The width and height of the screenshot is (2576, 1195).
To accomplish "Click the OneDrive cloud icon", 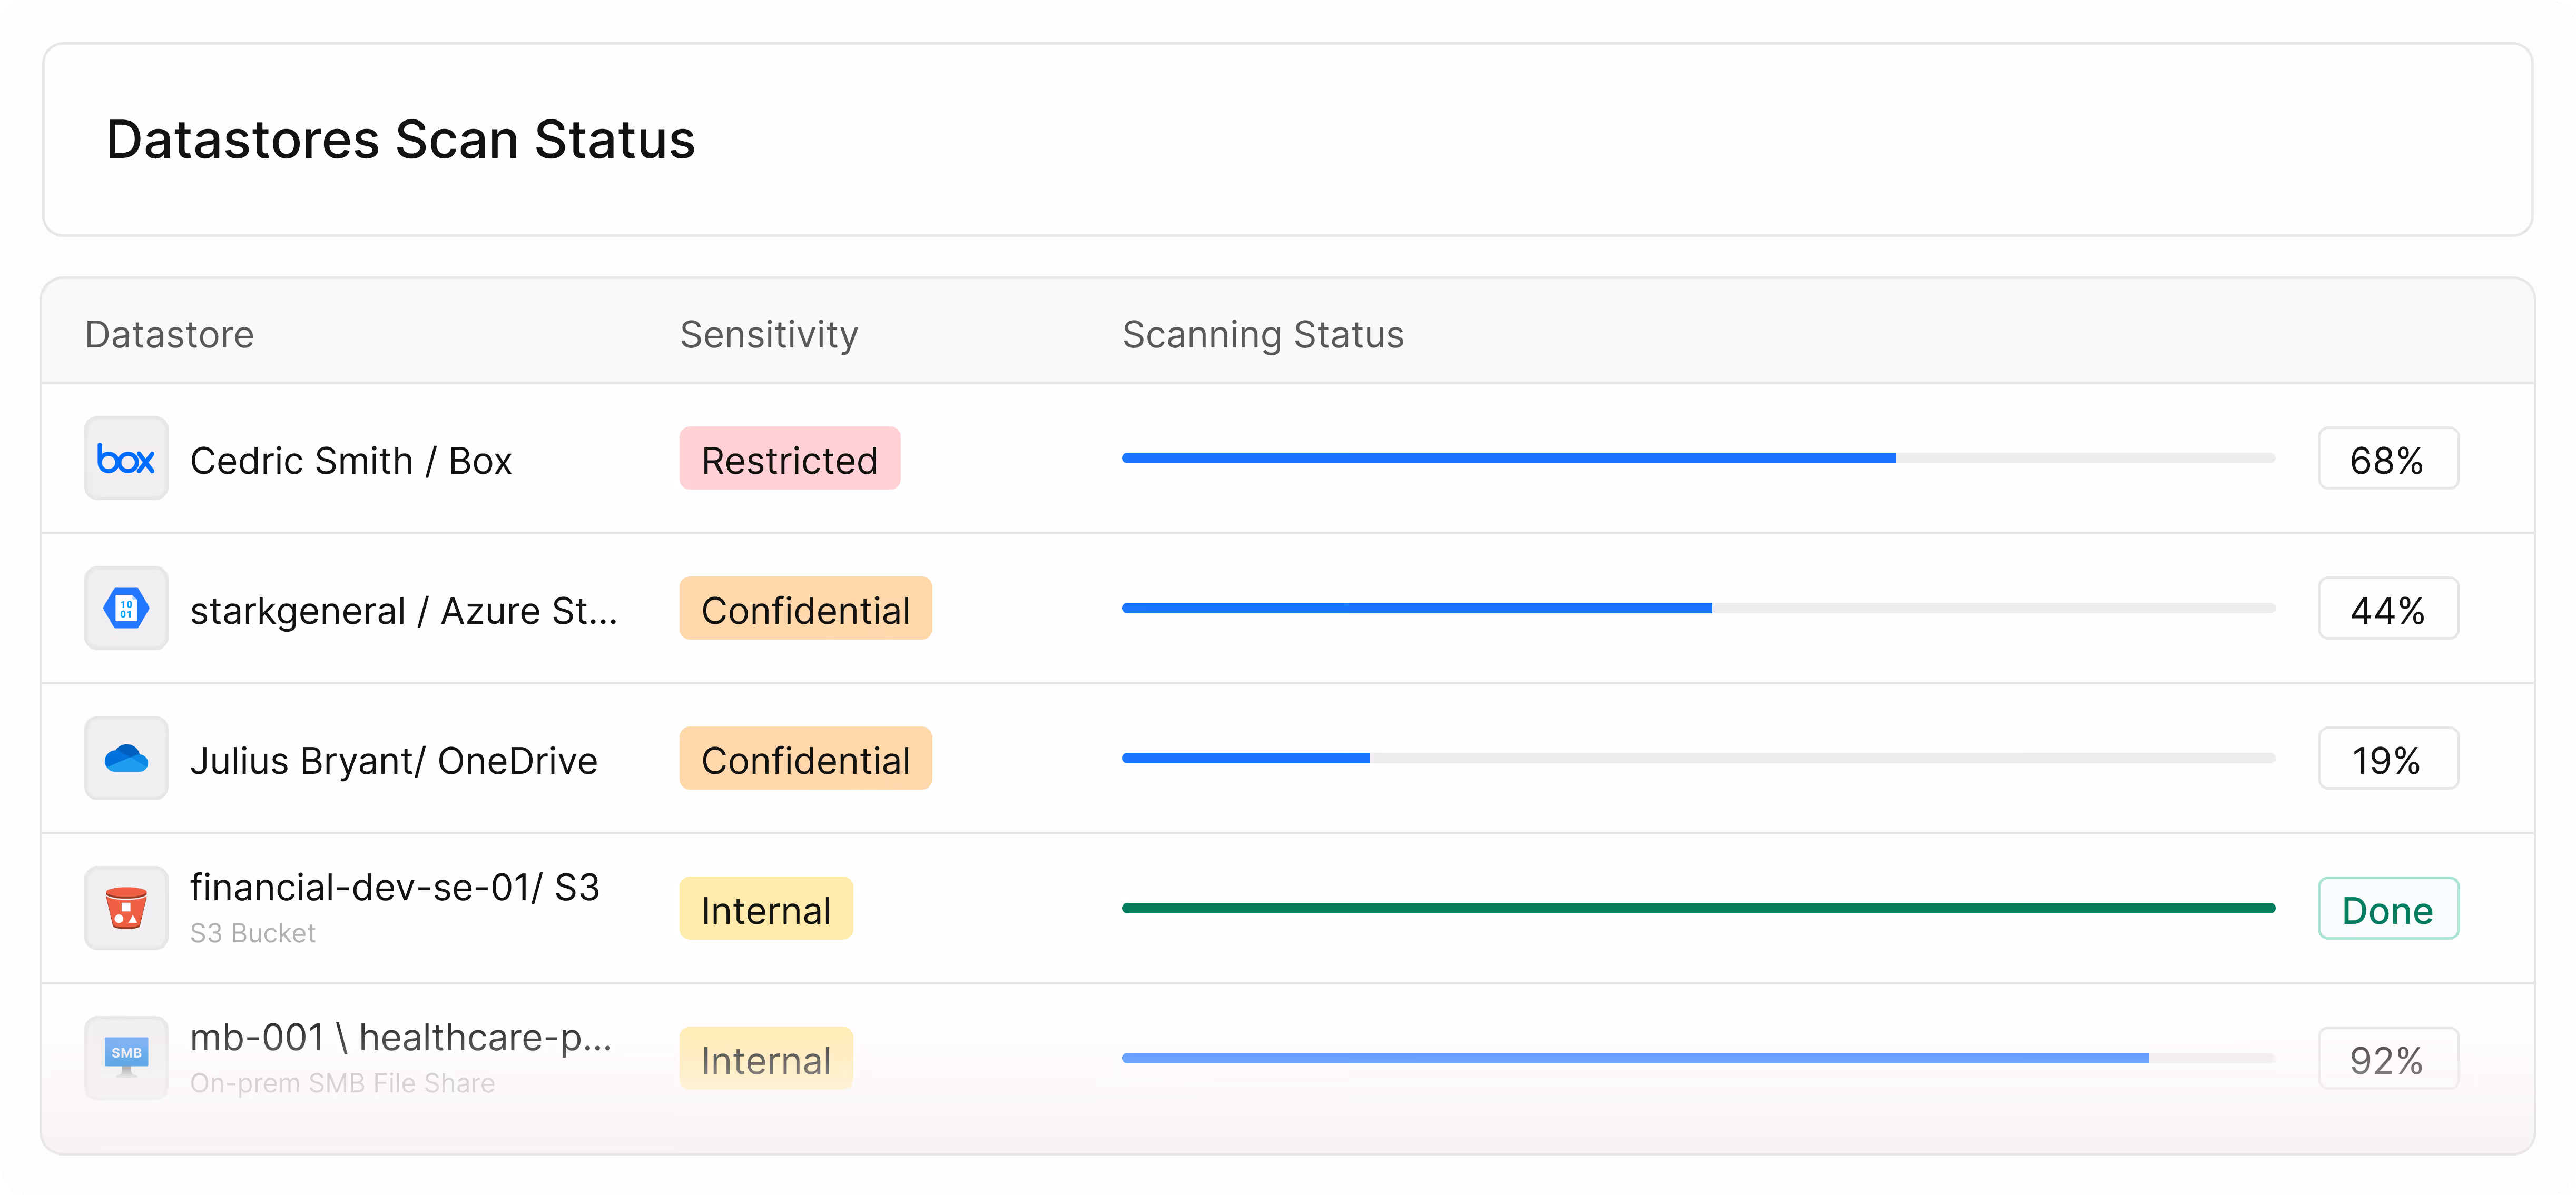I will 126,759.
